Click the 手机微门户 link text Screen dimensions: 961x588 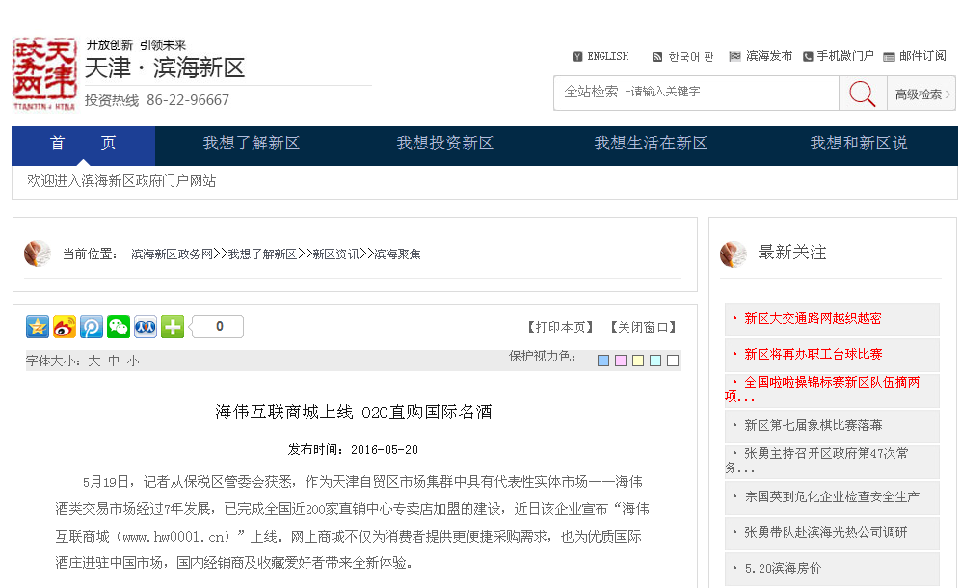(845, 57)
